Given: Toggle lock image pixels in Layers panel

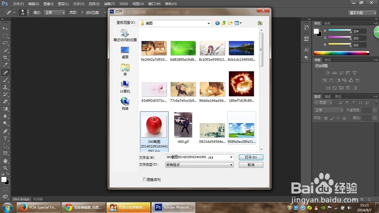Looking at the screenshot, I should tap(332, 118).
